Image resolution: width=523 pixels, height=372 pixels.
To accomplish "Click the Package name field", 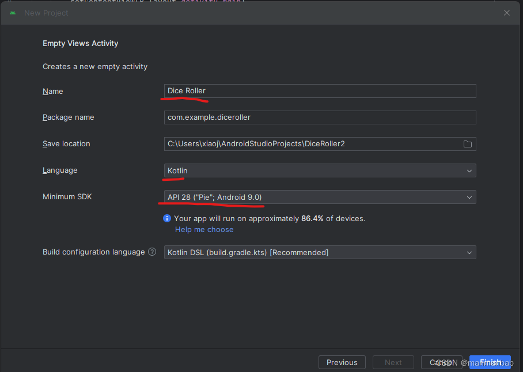I will [320, 117].
